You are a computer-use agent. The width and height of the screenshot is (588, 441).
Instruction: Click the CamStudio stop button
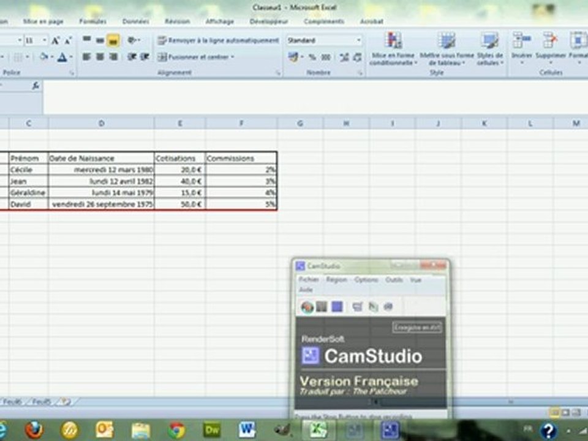coord(337,307)
